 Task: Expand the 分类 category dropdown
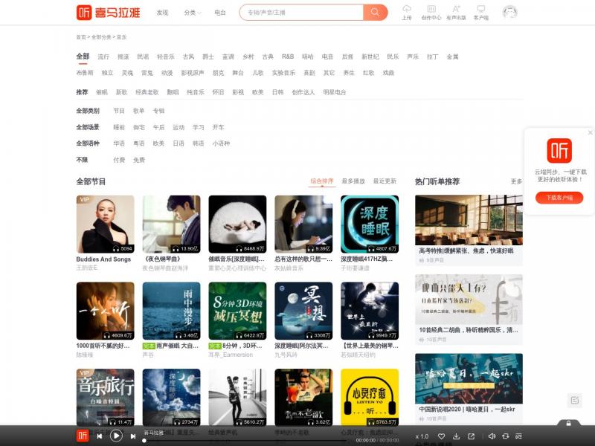pyautogui.click(x=193, y=13)
